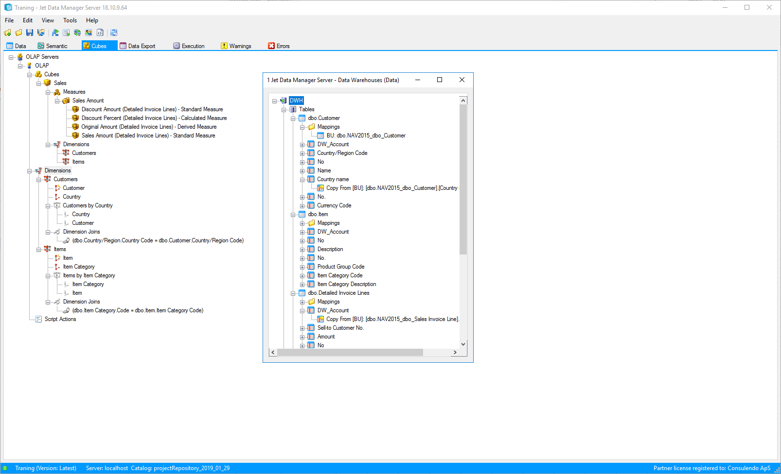Image resolution: width=781 pixels, height=474 pixels.
Task: Expand the Country/Region Code field
Action: pos(302,153)
